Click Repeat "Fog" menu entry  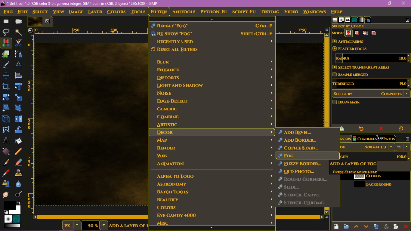212,26
